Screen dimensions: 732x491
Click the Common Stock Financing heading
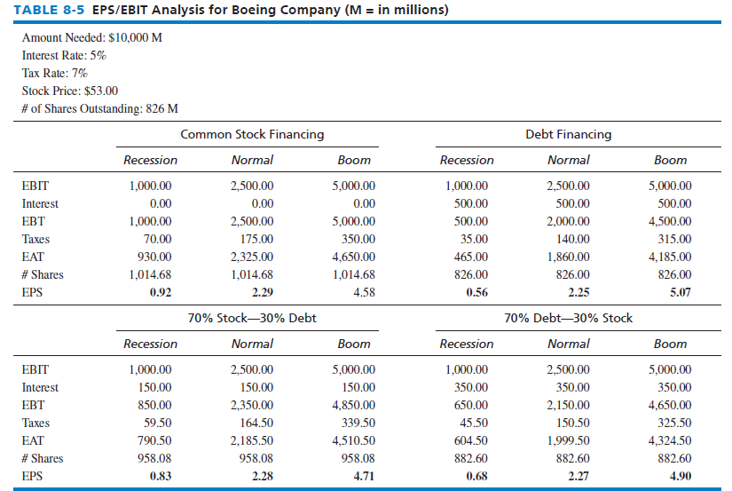(x=252, y=135)
